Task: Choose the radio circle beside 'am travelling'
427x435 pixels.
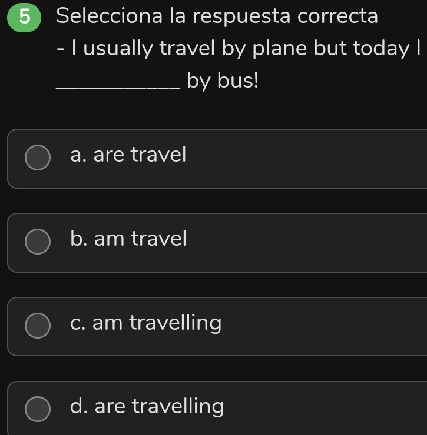Action: (x=38, y=326)
